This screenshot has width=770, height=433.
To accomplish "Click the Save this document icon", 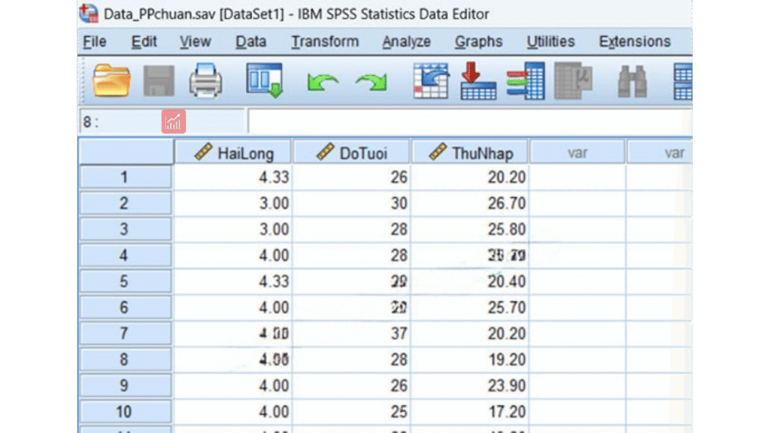I will [159, 81].
